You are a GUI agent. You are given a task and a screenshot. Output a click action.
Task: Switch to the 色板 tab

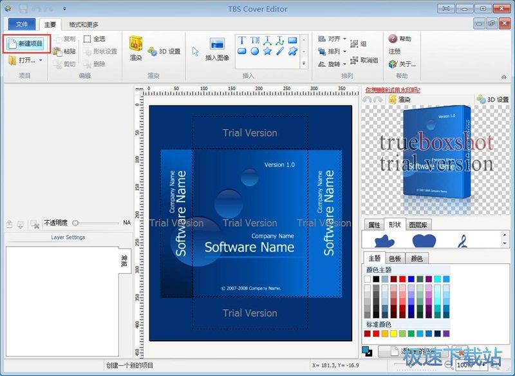point(395,258)
